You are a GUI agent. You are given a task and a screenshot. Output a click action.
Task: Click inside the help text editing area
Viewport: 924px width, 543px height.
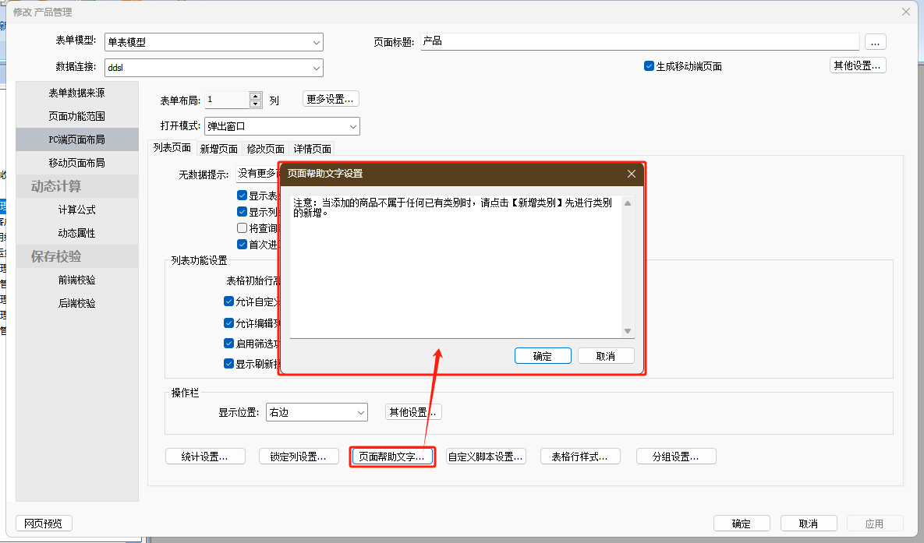[x=456, y=273]
